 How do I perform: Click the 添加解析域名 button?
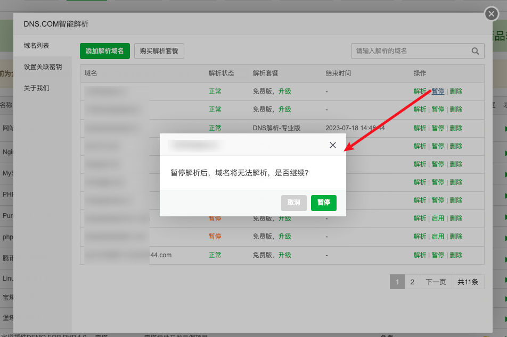(105, 51)
